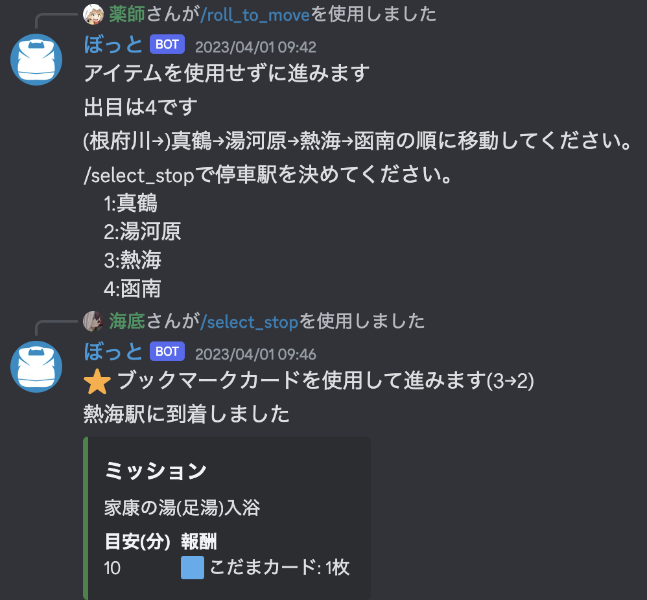Click the 2023/04/01 09:42 timestamp
647x600 pixels.
coord(255,47)
